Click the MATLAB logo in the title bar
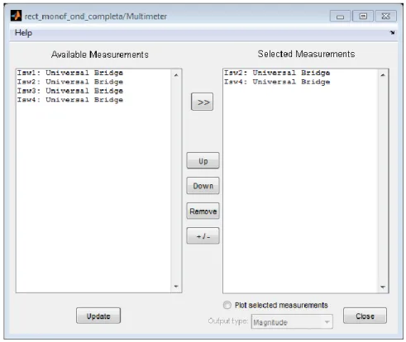 click(x=16, y=16)
